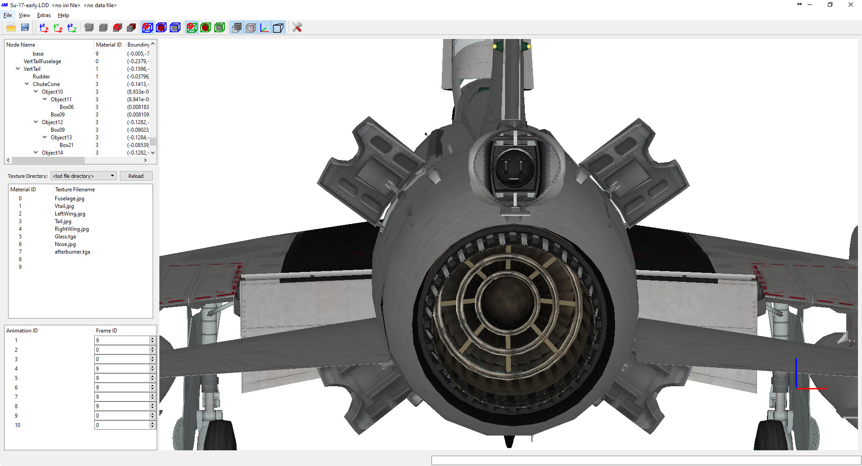
Task: Open the settings wrench and screwdriver icon
Action: tap(297, 28)
